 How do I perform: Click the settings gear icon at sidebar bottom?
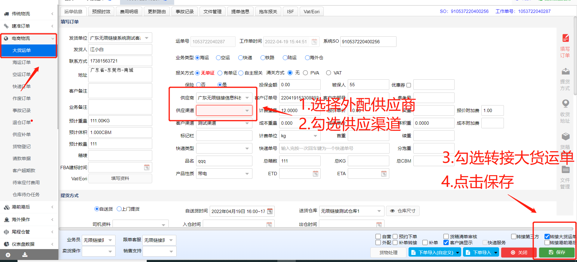click(x=8, y=255)
